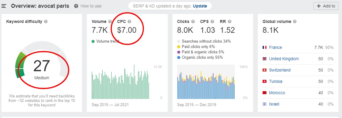Click the blue Organic clicks only legend dot
Image resolution: width=342 pixels, height=118 pixels.
(179, 58)
